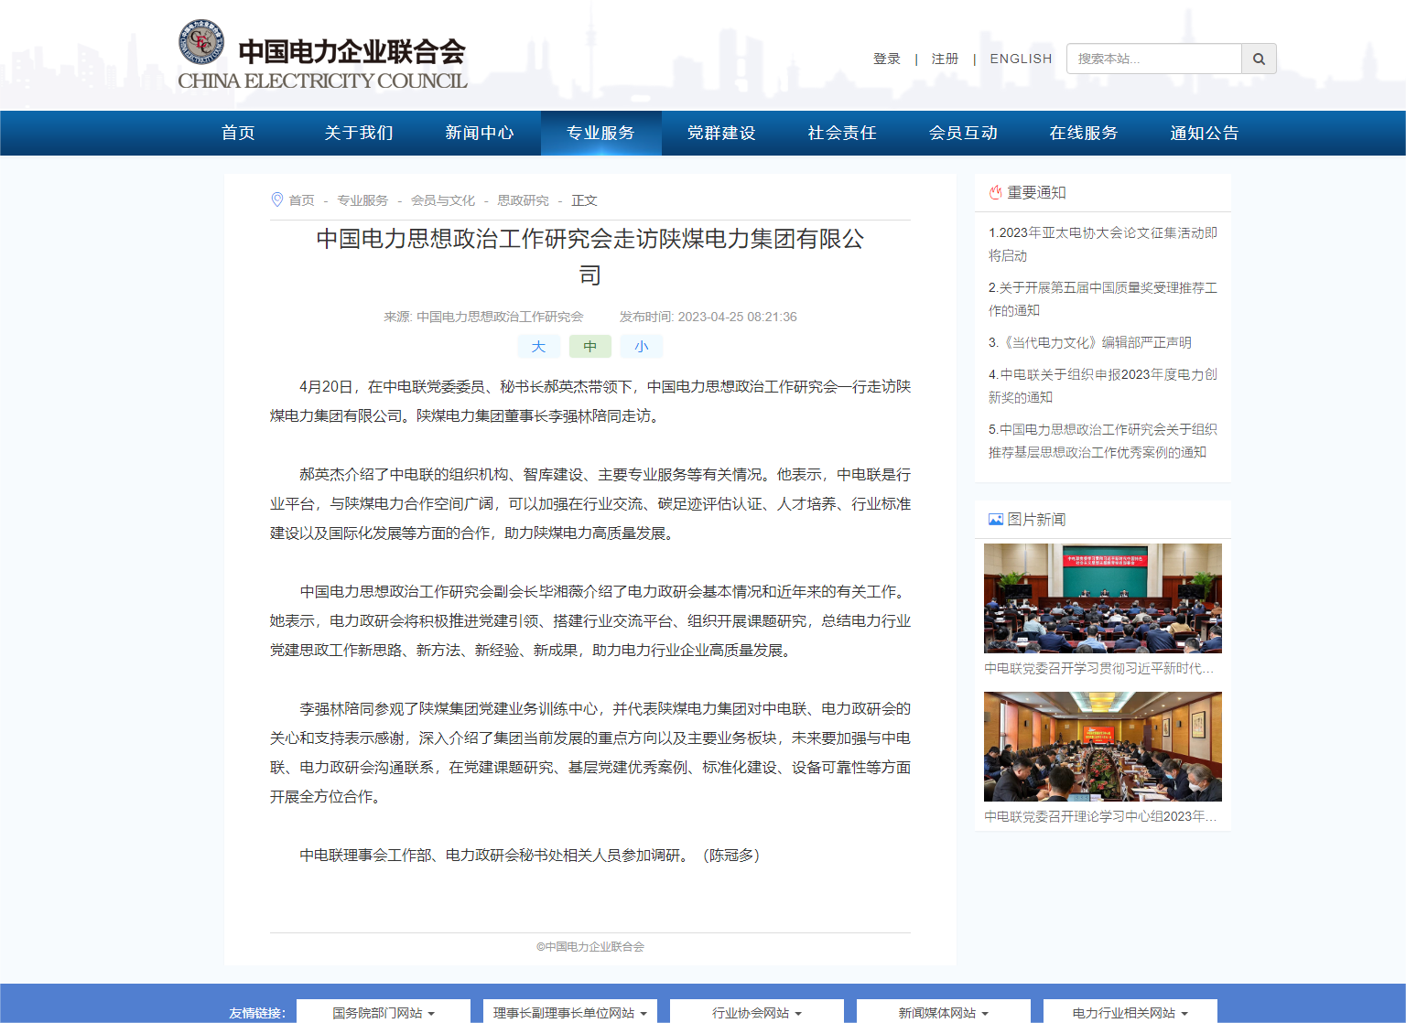
Task: Focus the 搜索本站 search field
Action: click(x=1154, y=59)
